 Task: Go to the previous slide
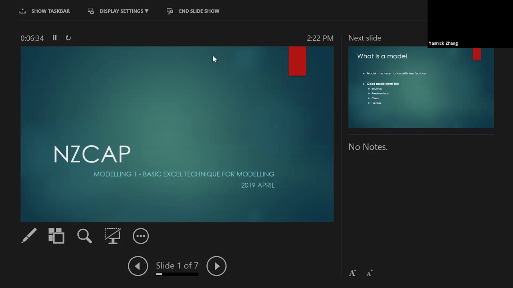(x=138, y=266)
